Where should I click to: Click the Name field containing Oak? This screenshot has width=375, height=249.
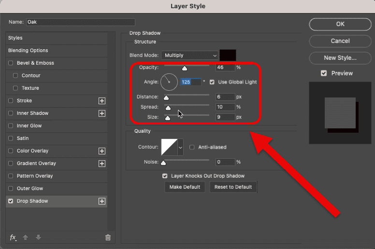[80, 22]
